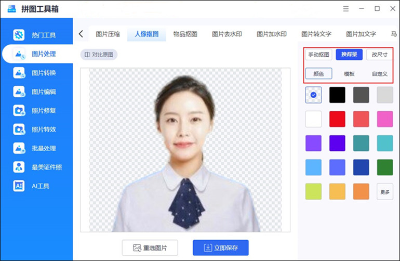
Task: Go back with the left chevron arrow
Action: (x=81, y=34)
